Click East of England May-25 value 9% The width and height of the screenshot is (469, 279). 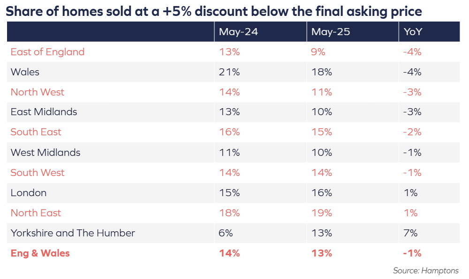318,52
